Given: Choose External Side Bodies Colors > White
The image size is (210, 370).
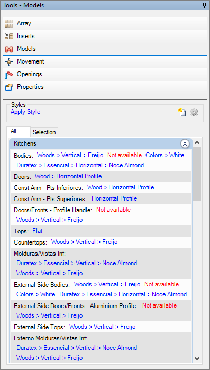Looking at the screenshot, I should [36, 294].
